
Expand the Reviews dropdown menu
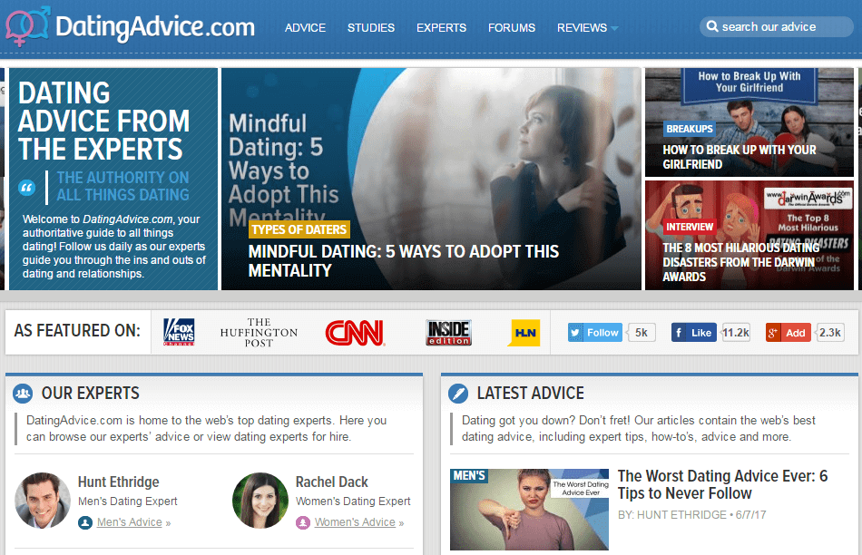coord(587,28)
